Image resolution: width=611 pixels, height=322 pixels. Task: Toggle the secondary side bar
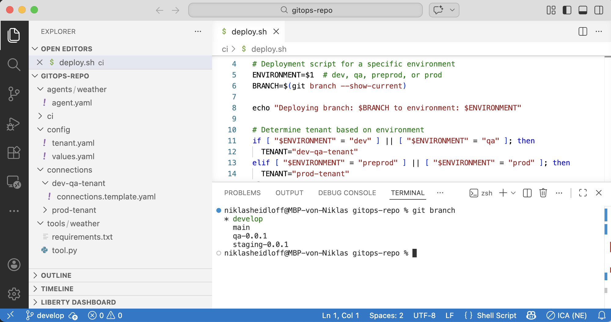[x=598, y=10]
